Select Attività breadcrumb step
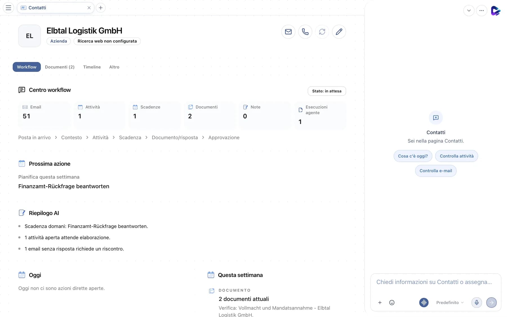 pyautogui.click(x=100, y=138)
